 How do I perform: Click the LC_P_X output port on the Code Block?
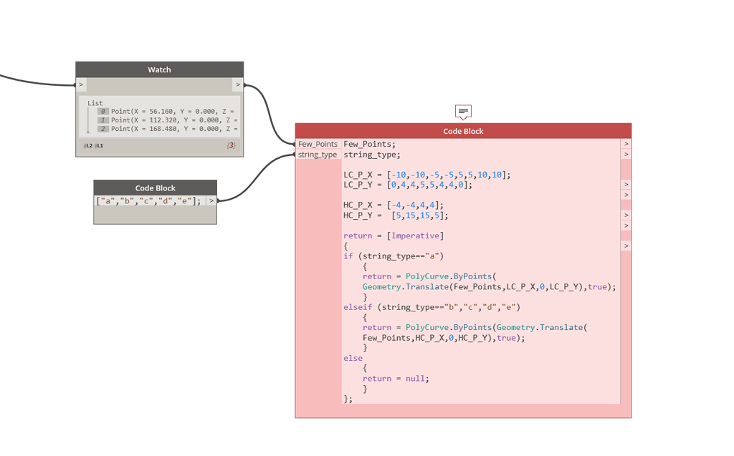coord(625,184)
